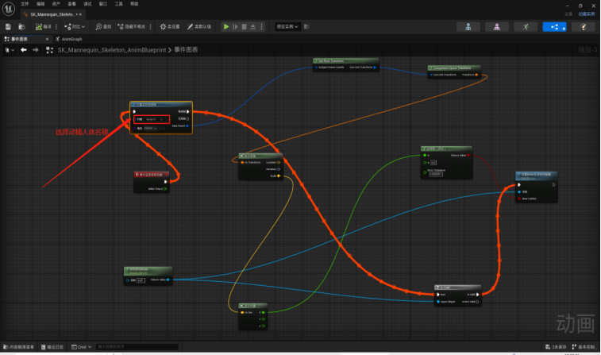Open the Skeletal Mesh mode icon
Screen dimensions: 601x355
click(x=497, y=27)
